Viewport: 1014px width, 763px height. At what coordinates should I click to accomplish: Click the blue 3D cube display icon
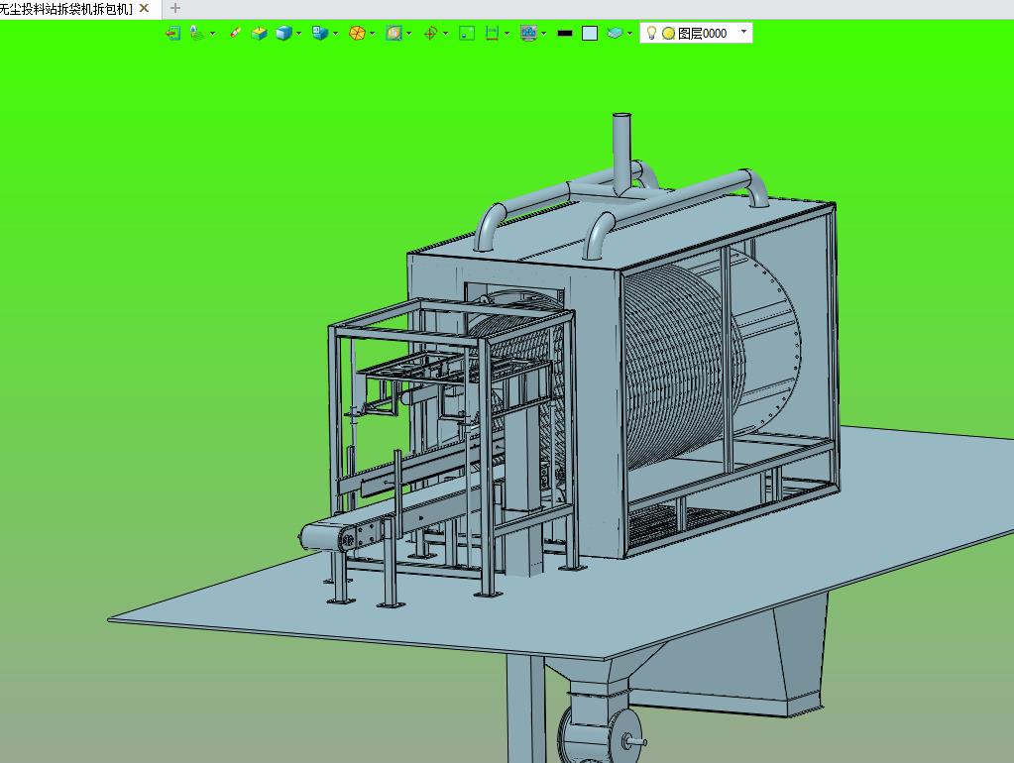click(x=284, y=33)
